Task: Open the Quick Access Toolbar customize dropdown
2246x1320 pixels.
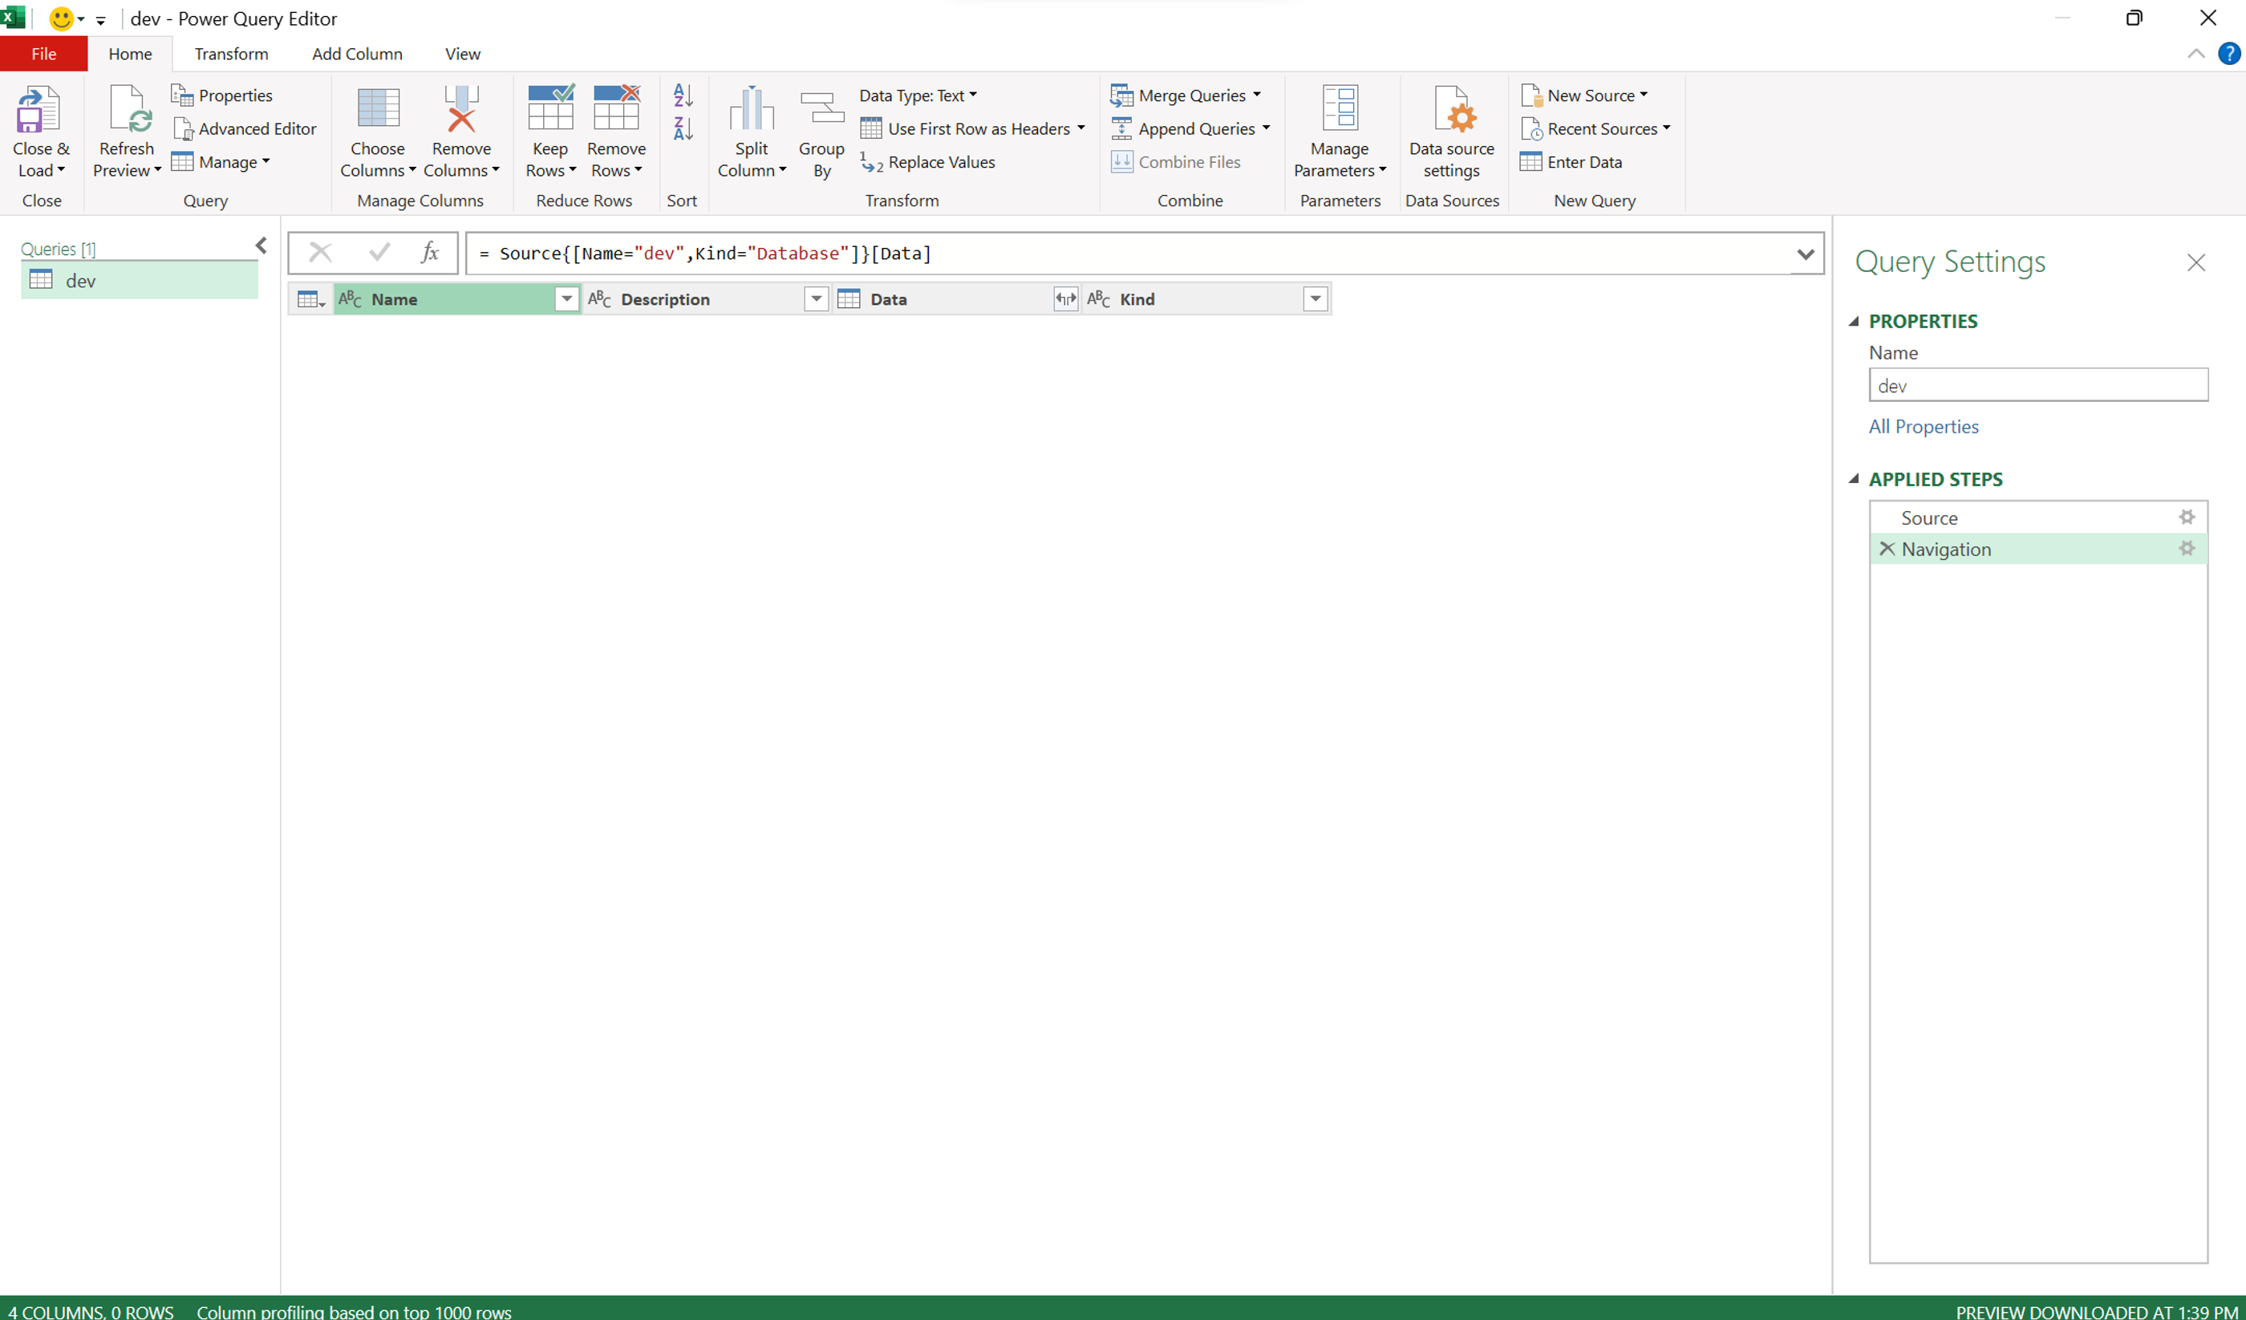Action: (x=101, y=19)
